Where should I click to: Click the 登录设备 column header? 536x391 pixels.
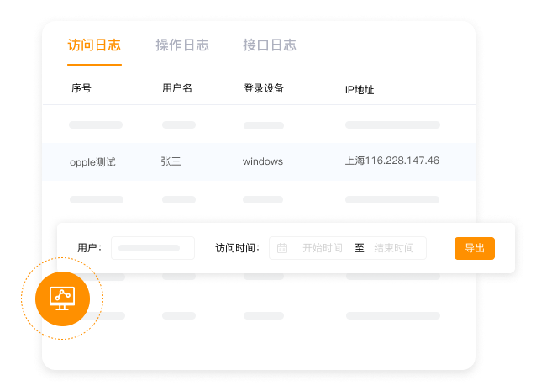point(264,88)
